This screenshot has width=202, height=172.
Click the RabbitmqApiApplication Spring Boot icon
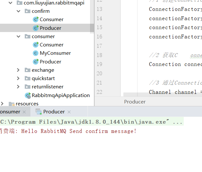pos(28,95)
